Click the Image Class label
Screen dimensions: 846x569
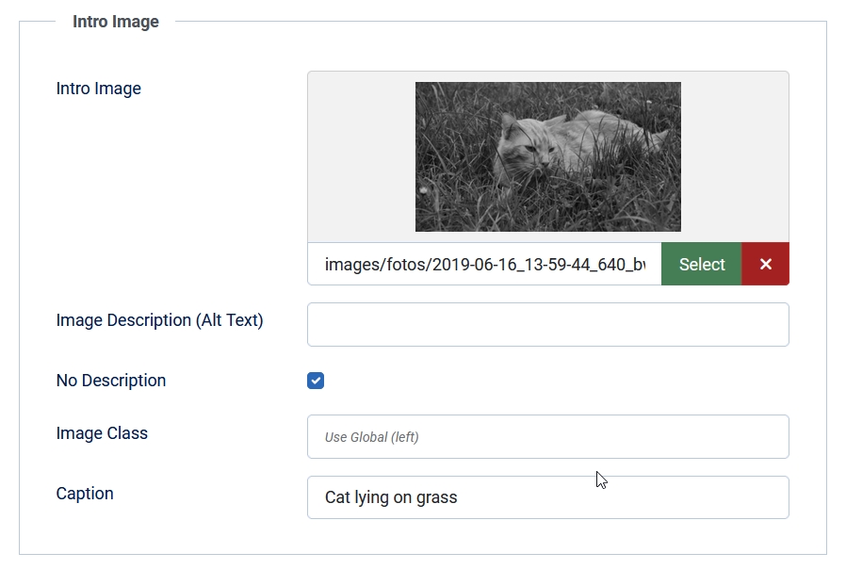(x=101, y=433)
